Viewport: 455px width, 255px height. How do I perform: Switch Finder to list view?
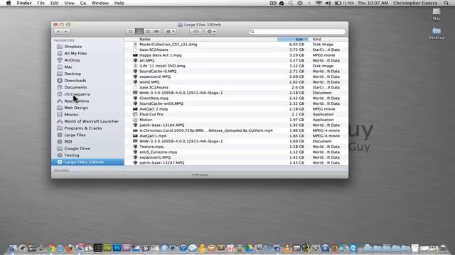(139, 31)
